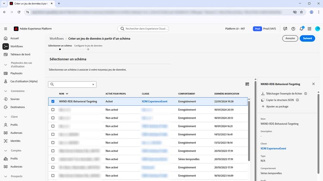
Task: Click the Suivant button
Action: pos(307,38)
